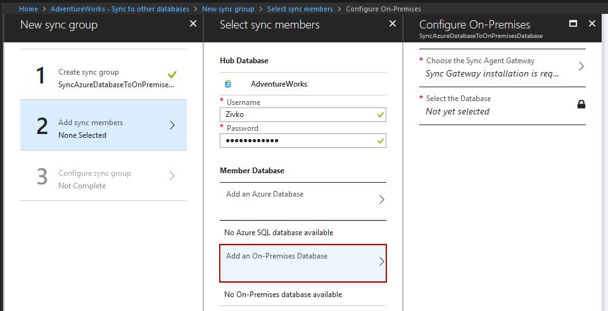608x311 pixels.
Task: Click the AdventureWorks database icon
Action: [x=228, y=83]
